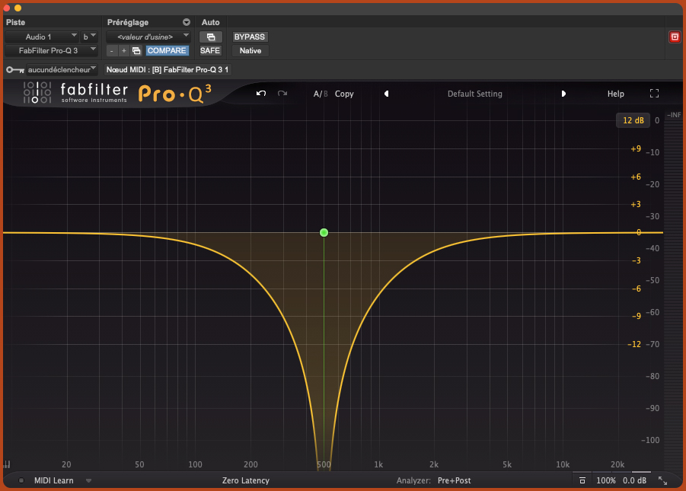The width and height of the screenshot is (686, 491).
Task: Go to next preset with right arrow
Action: (x=563, y=94)
